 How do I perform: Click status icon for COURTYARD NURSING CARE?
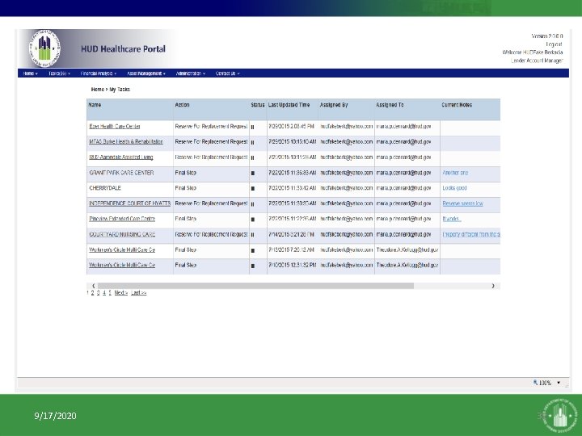[x=252, y=235]
